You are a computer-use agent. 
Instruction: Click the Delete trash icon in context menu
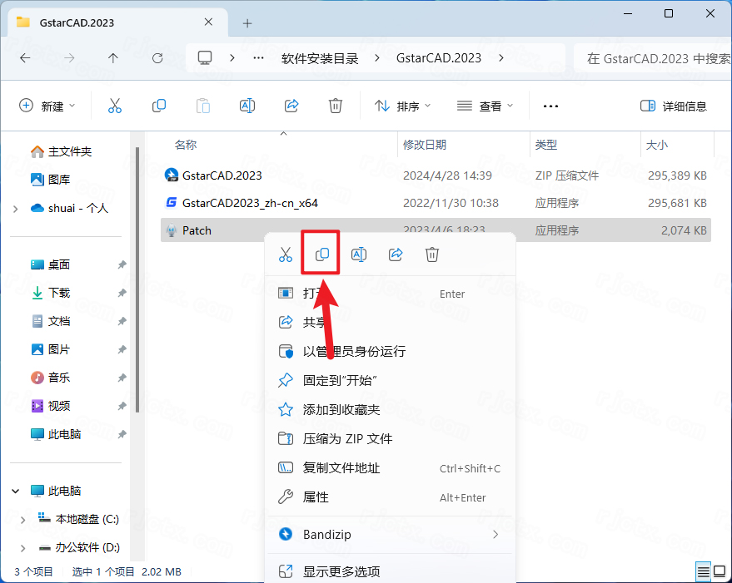coord(432,254)
